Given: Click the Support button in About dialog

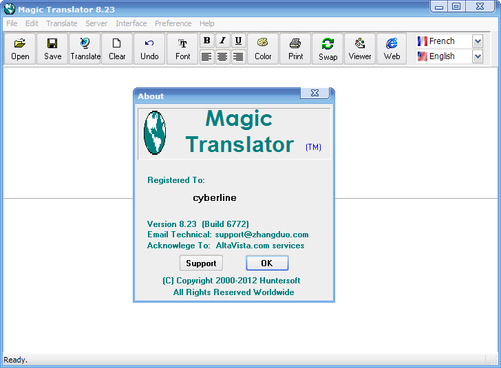Looking at the screenshot, I should (x=201, y=263).
